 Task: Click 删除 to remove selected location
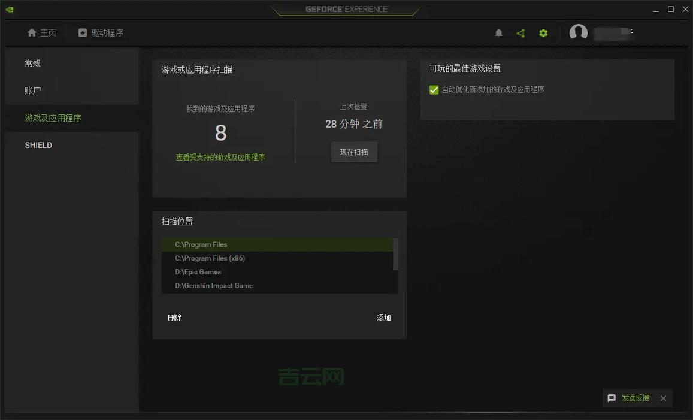point(174,318)
